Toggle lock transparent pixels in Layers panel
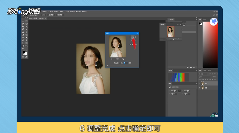The image size is (239, 133). click(x=203, y=80)
